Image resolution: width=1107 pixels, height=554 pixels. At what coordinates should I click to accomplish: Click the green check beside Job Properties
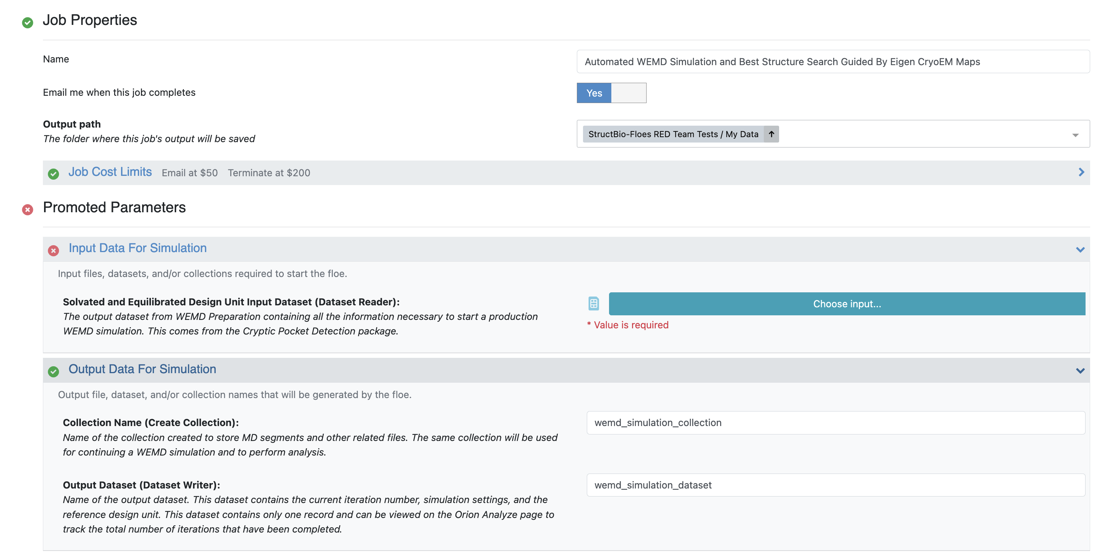click(x=28, y=22)
